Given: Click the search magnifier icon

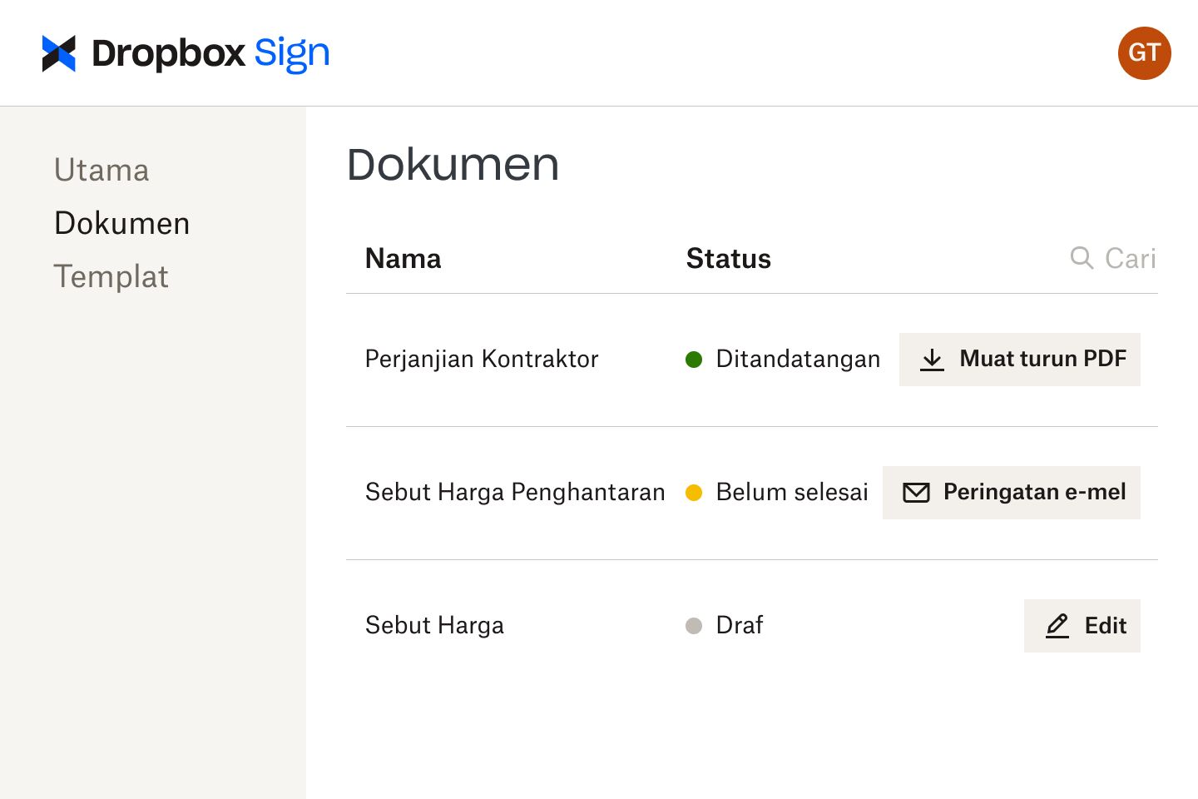Looking at the screenshot, I should coord(1082,258).
